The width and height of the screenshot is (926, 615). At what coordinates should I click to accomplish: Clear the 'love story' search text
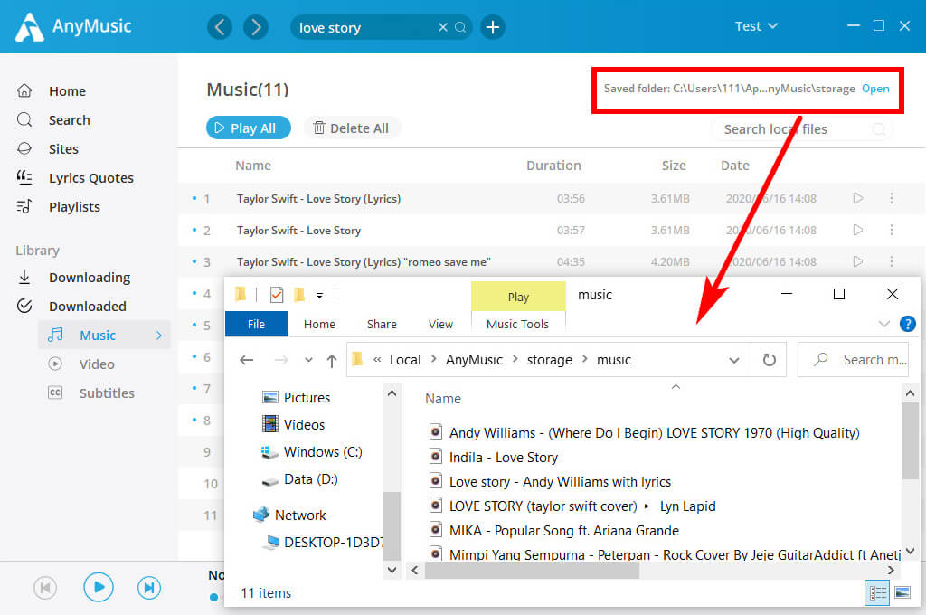(x=442, y=27)
